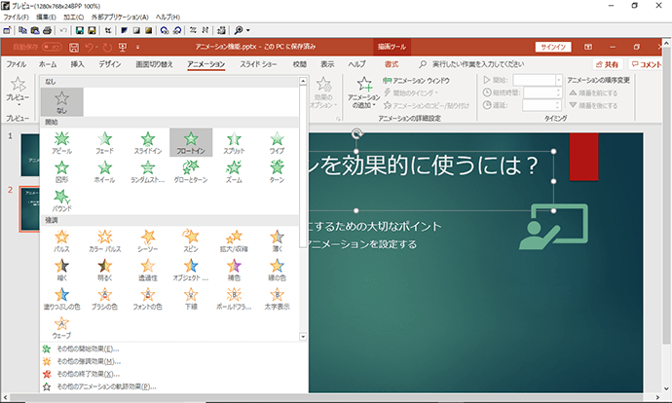672x403 pixels.
Task: Click the サインイン button
Action: 553,47
